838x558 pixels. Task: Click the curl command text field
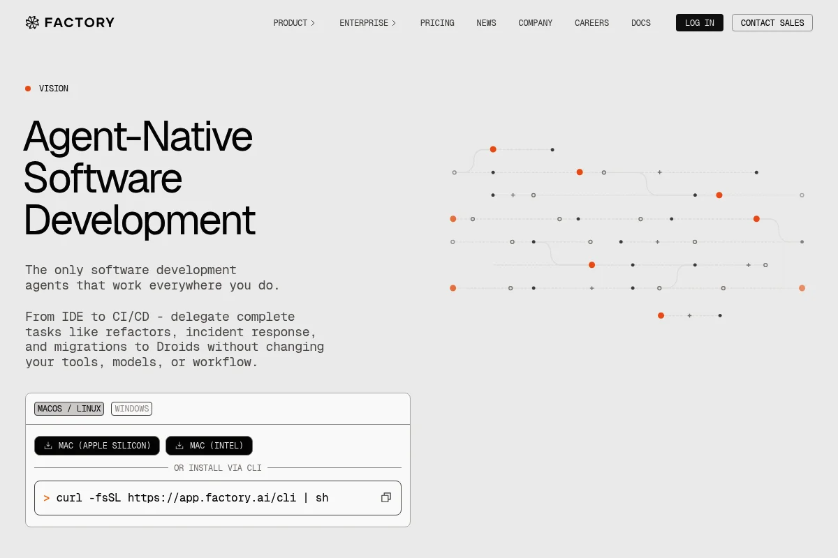[218, 498]
